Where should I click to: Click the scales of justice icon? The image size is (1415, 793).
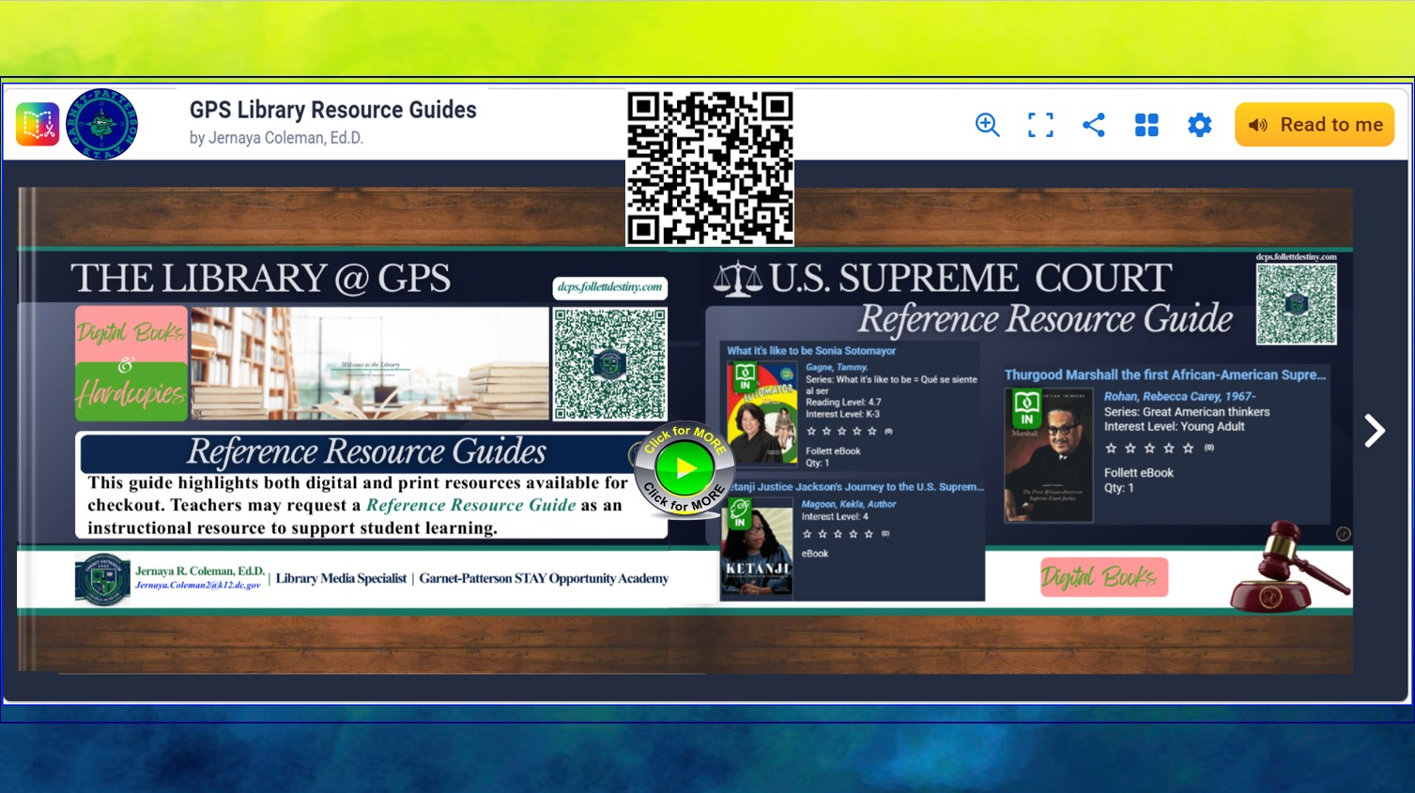(738, 279)
